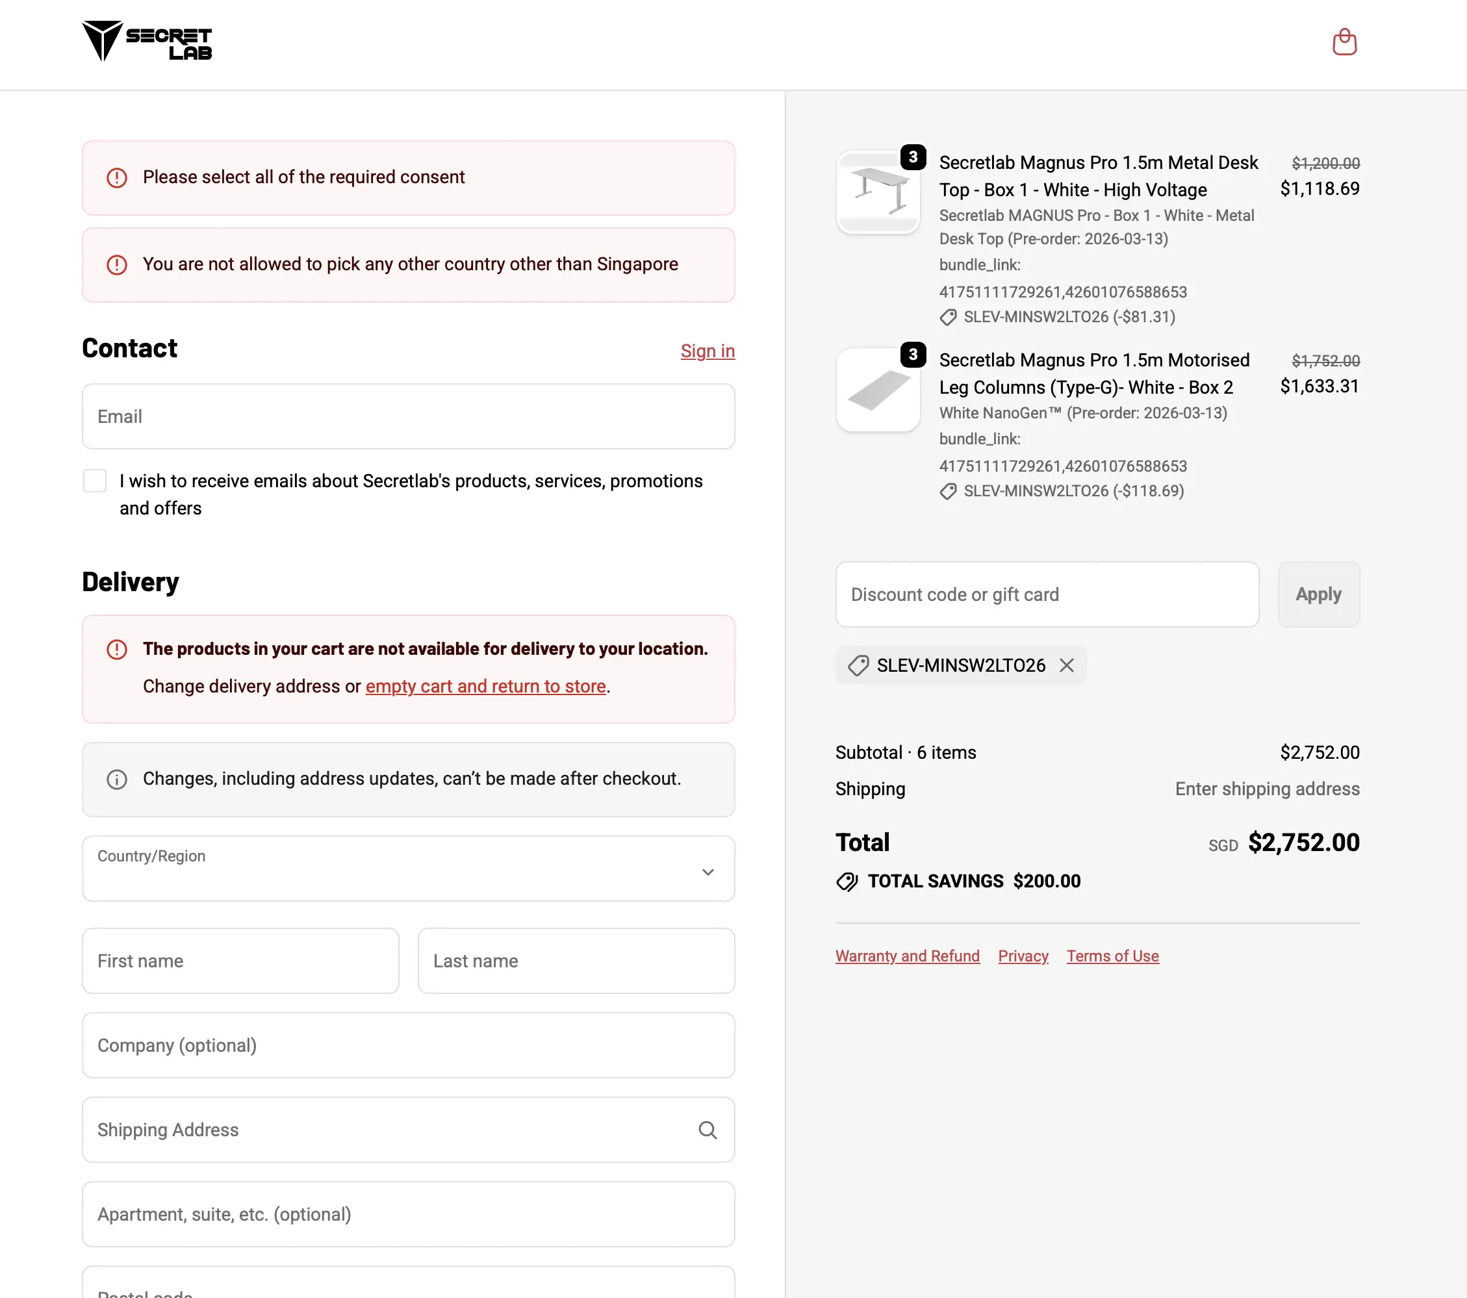The image size is (1467, 1298).
Task: Tick the Secretlab marketing emails checkbox
Action: 95,481
